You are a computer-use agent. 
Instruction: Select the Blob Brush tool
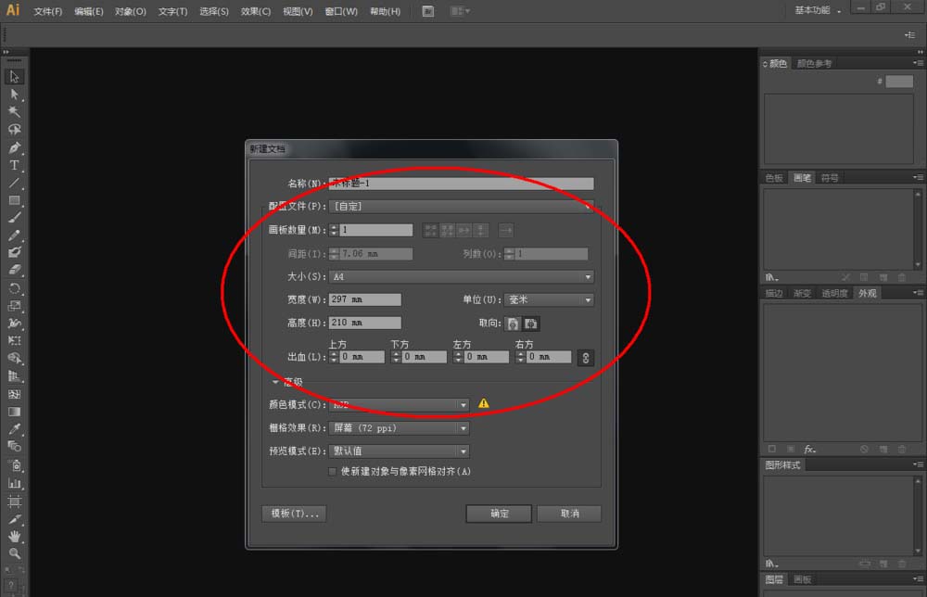[14, 252]
